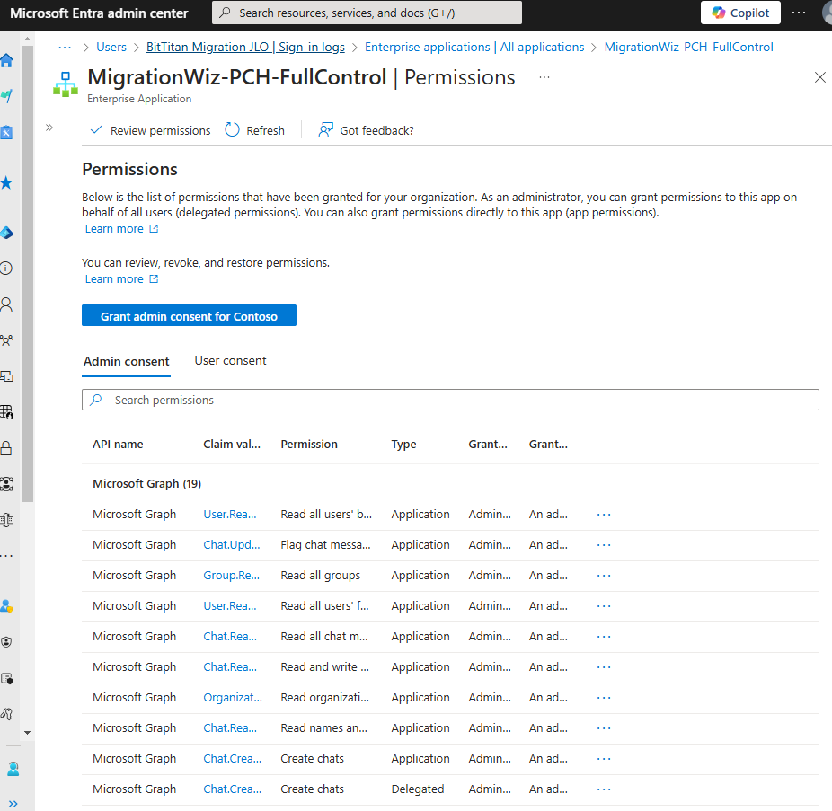This screenshot has height=811, width=832.
Task: Click the list-with-shield icon in the sidebar
Action: (x=6, y=678)
